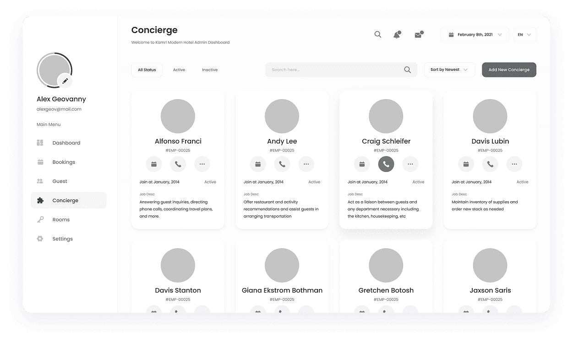The height and width of the screenshot is (342, 573).
Task: Click the Add New Concierge button
Action: [509, 69]
